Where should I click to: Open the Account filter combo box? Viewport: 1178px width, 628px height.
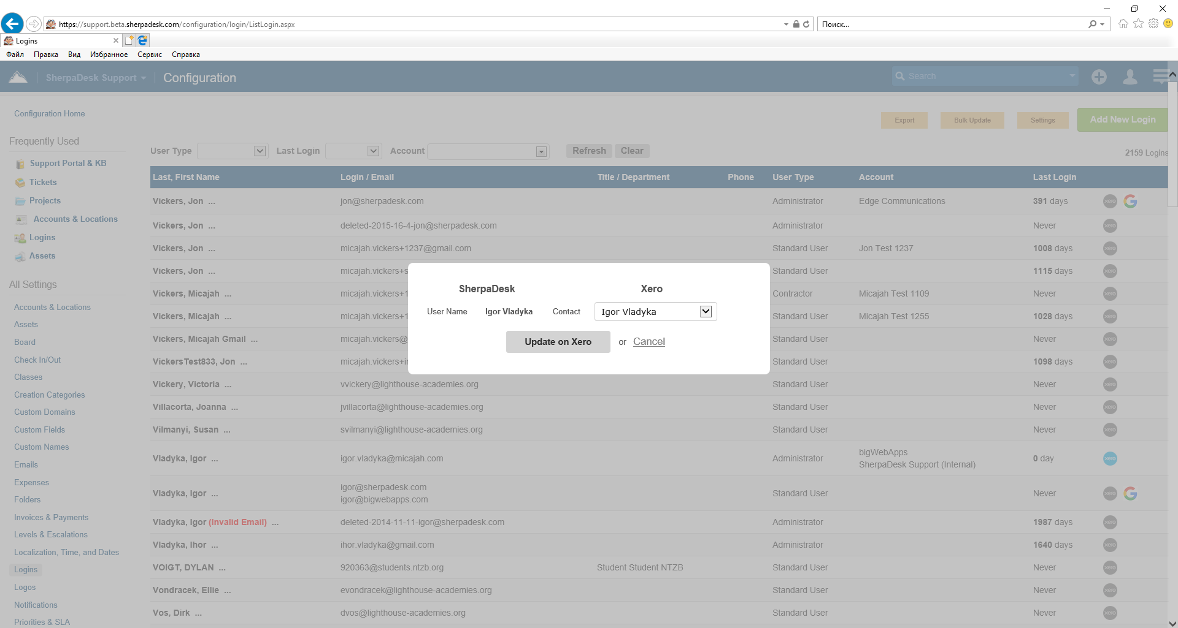[x=488, y=151]
